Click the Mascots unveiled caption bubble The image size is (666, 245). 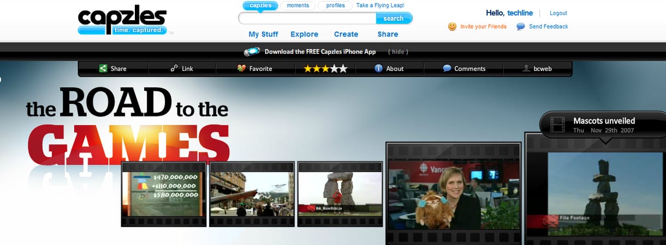pos(603,125)
